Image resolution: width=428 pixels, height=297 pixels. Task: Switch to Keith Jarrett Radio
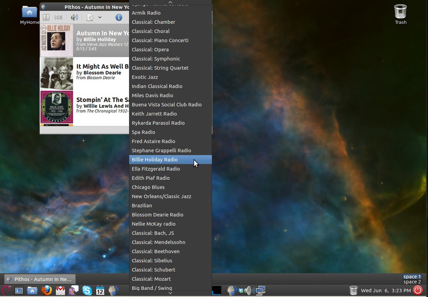click(171, 114)
